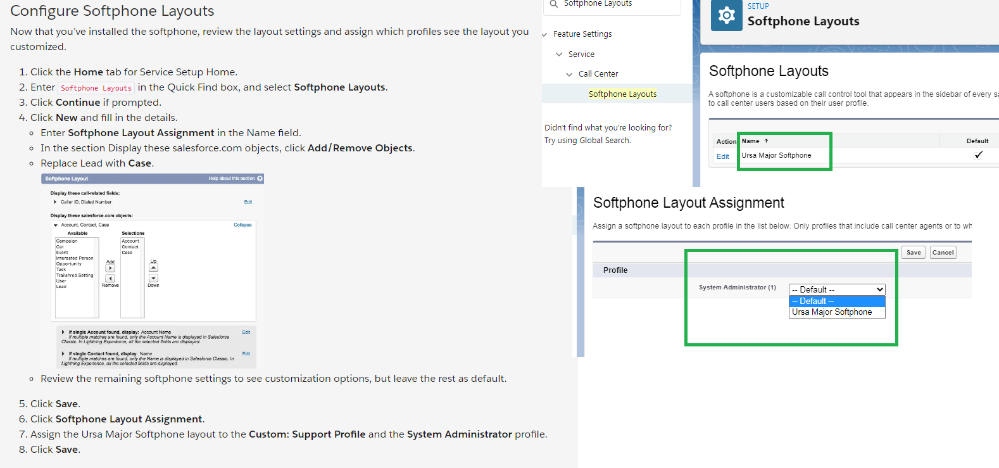Click the Feature Settings label in tree
999x468 pixels.
pos(582,34)
